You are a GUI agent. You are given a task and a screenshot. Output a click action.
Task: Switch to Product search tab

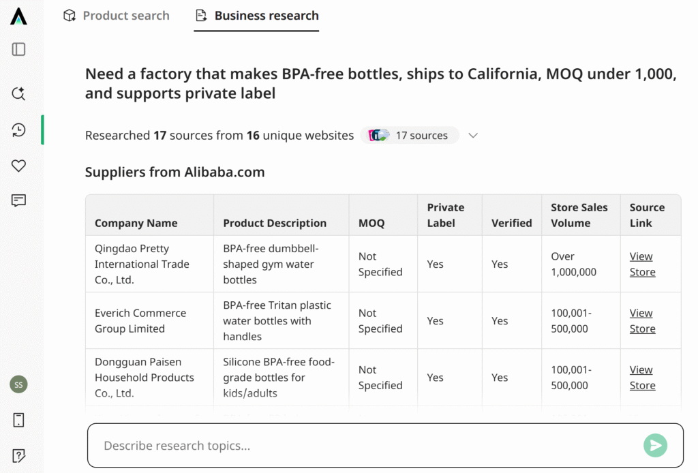coord(117,16)
